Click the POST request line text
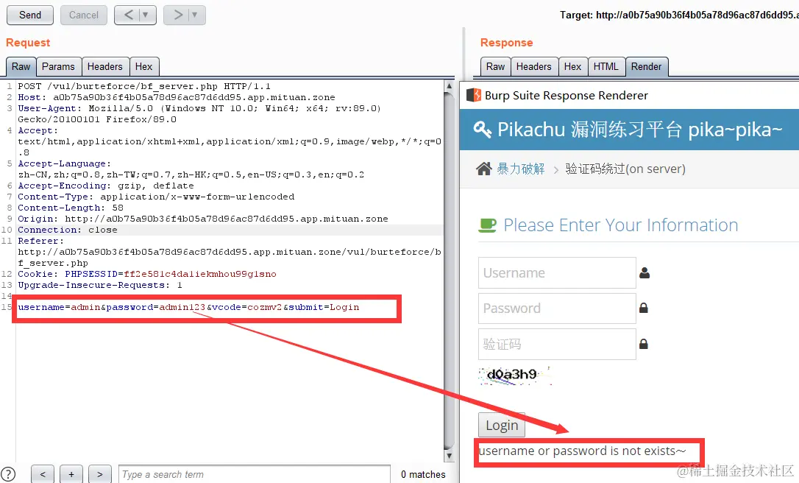The image size is (799, 483). (x=144, y=86)
